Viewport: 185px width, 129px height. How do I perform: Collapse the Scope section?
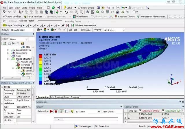coord(2,87)
